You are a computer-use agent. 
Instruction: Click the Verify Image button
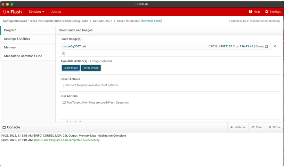(x=91, y=68)
